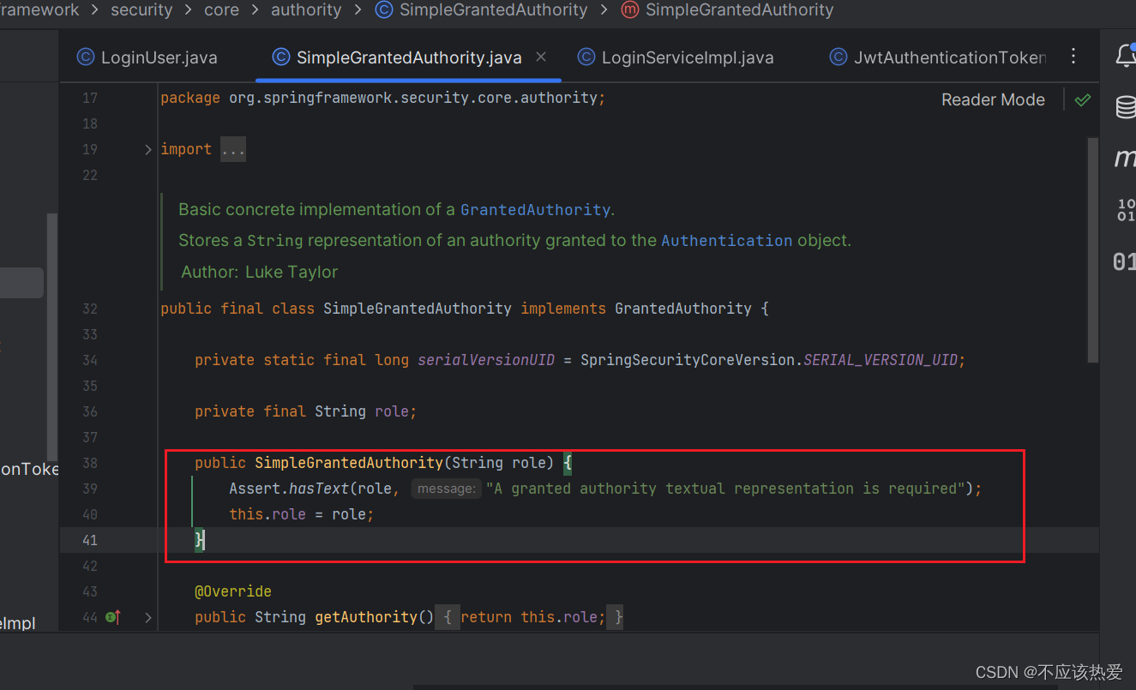Viewport: 1136px width, 690px height.
Task: Click the override gutter icon on line 44
Action: pos(112,617)
